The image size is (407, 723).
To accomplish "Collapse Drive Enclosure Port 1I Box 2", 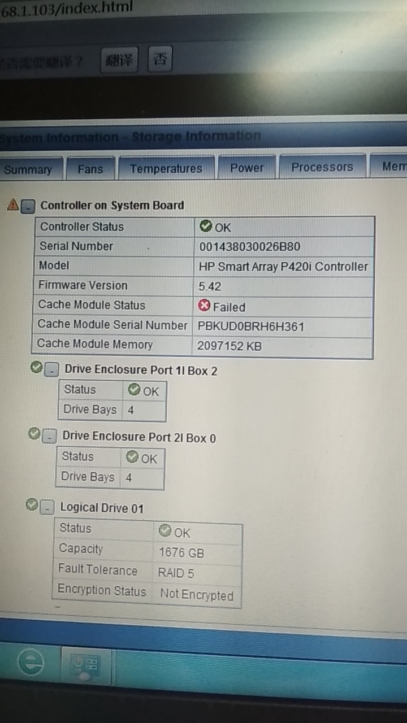I will tap(51, 371).
